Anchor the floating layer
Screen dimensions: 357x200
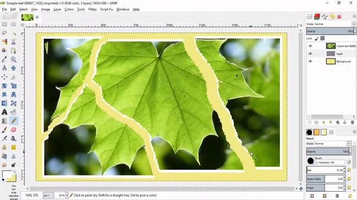tap(345, 122)
